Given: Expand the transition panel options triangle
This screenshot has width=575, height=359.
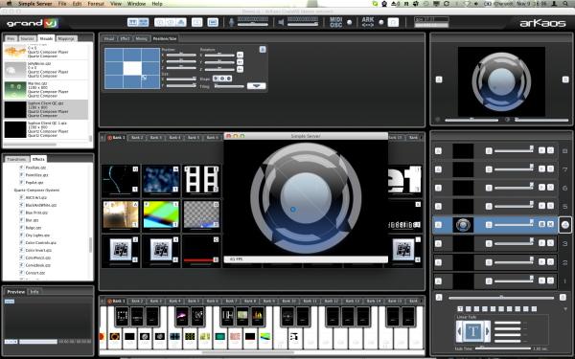Looking at the screenshot, I should pos(565,309).
